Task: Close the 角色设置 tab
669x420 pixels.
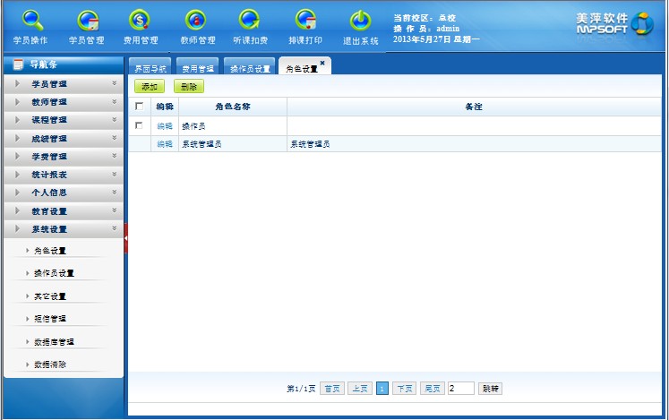Action: pos(322,63)
